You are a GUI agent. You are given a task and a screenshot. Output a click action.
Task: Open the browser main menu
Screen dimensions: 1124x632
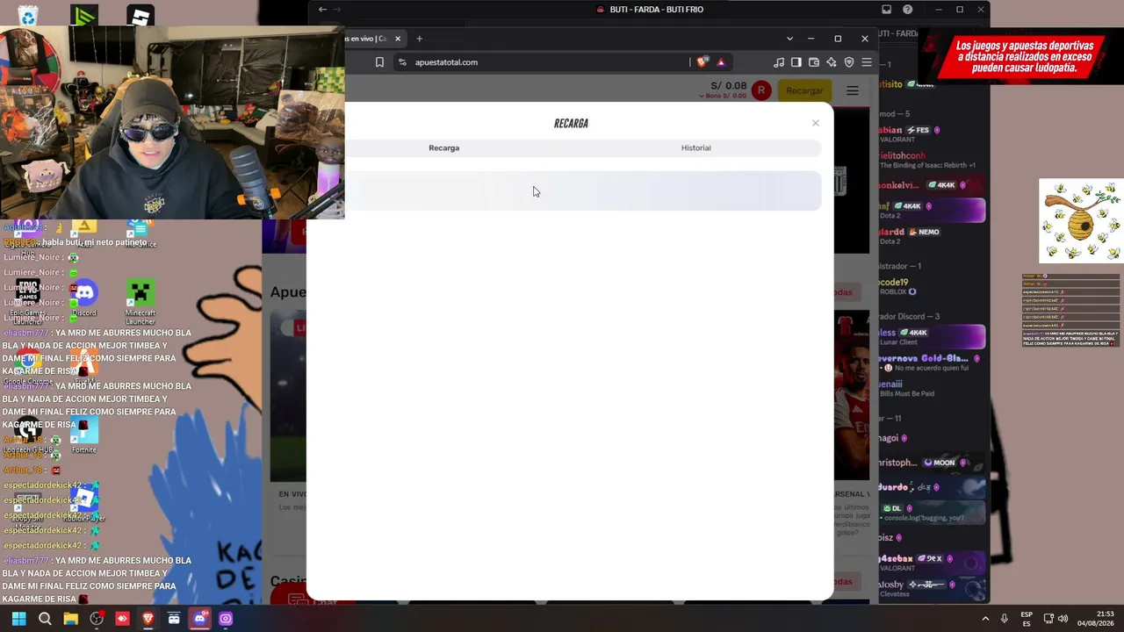(x=867, y=62)
